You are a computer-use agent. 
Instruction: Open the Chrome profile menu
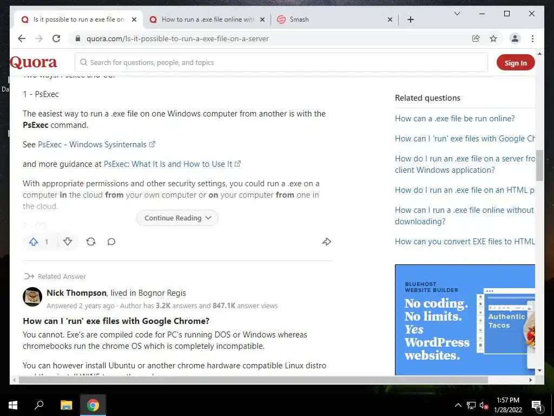[x=515, y=38]
